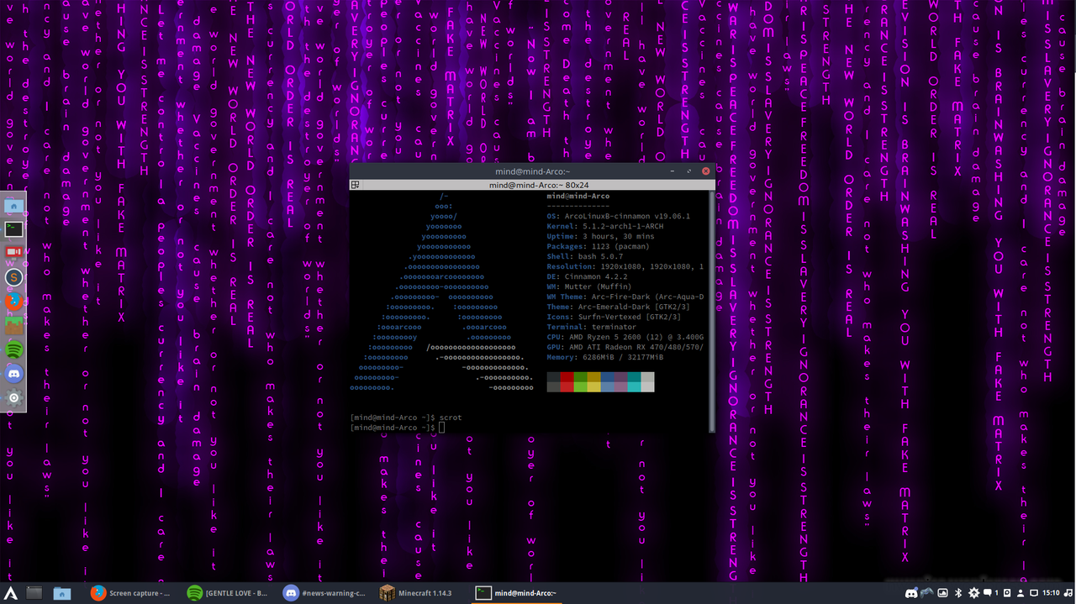This screenshot has width=1076, height=604.
Task: Open the home folder in the dock
Action: point(13,205)
